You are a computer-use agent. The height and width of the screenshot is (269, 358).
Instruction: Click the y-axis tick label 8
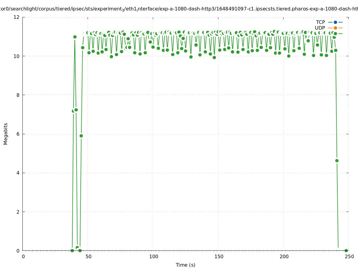point(18,95)
